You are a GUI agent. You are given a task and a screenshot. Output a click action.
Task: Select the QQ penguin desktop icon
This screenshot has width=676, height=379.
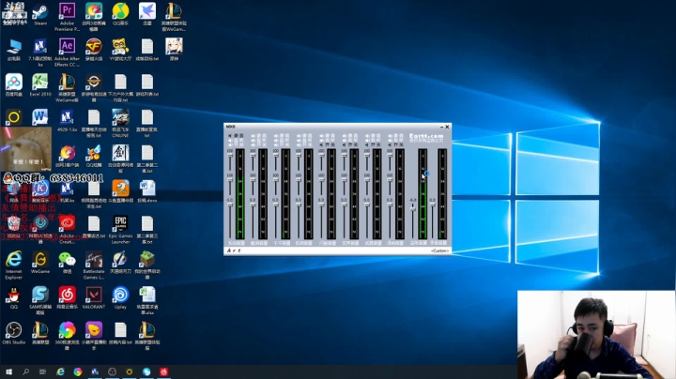coord(13,297)
